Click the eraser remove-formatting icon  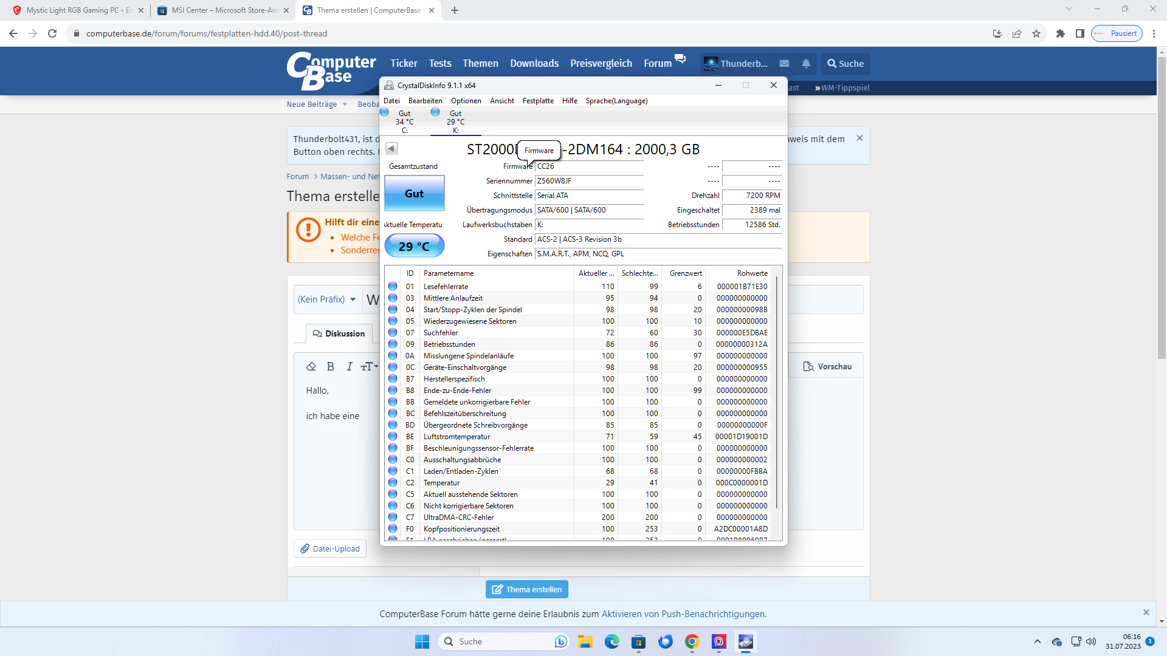(311, 366)
